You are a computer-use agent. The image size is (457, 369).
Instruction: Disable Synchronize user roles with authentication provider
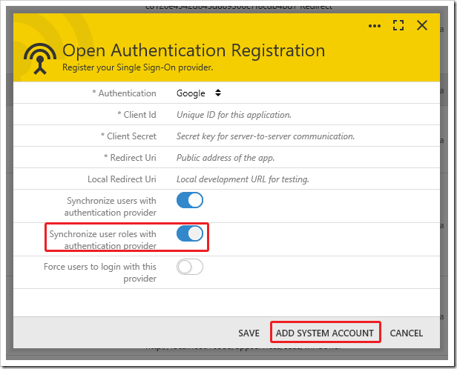190,233
